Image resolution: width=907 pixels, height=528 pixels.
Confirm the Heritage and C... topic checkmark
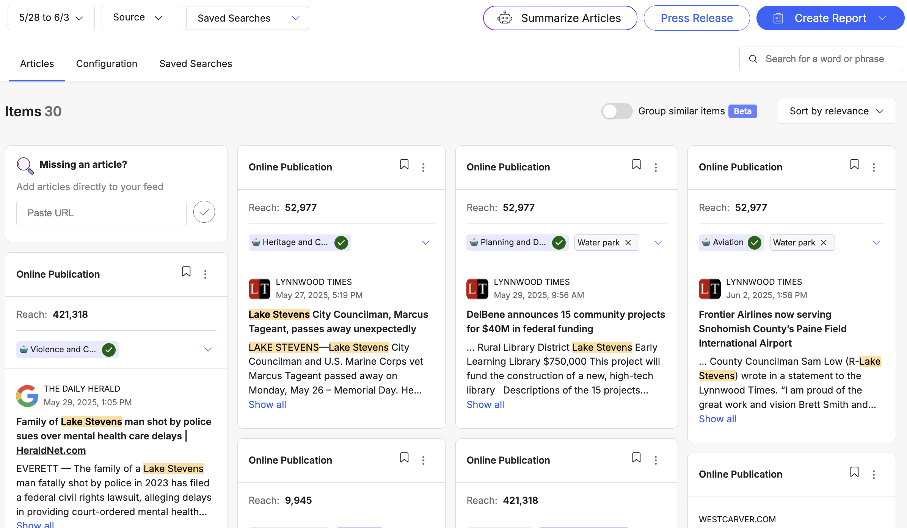point(341,242)
